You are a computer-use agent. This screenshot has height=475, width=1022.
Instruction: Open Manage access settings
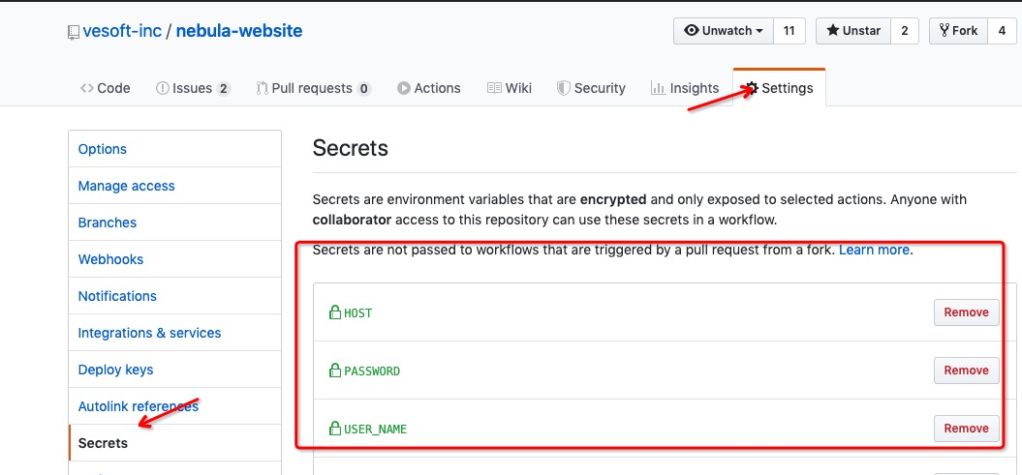coord(174,186)
